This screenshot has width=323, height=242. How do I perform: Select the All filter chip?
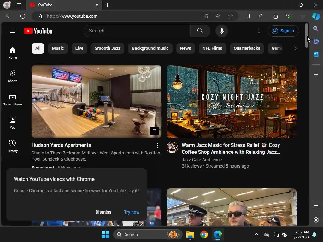coord(38,48)
